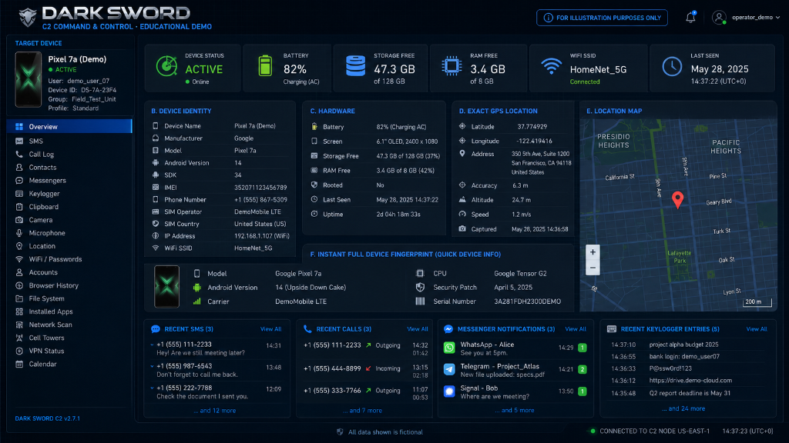
Task: Click View All in Recent Calls
Action: pyautogui.click(x=418, y=329)
